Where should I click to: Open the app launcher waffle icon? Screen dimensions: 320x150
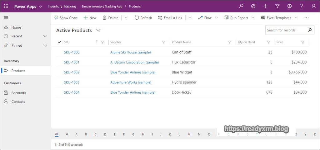point(6,6)
